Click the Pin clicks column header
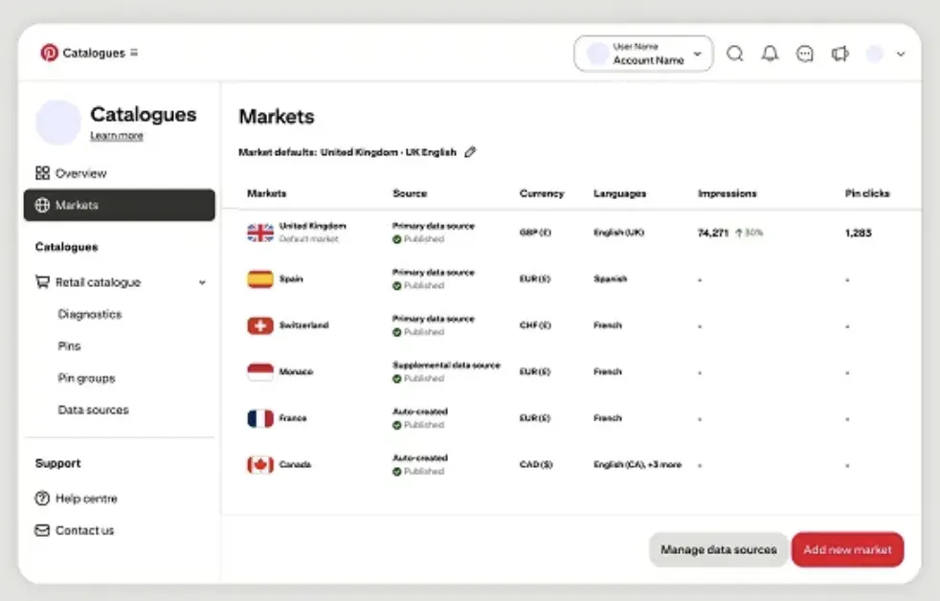 [x=867, y=193]
